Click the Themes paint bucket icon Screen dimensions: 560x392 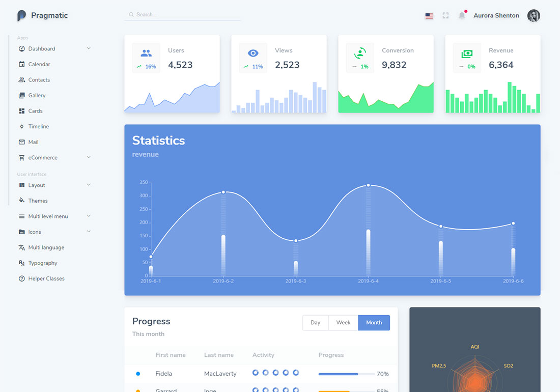(22, 200)
